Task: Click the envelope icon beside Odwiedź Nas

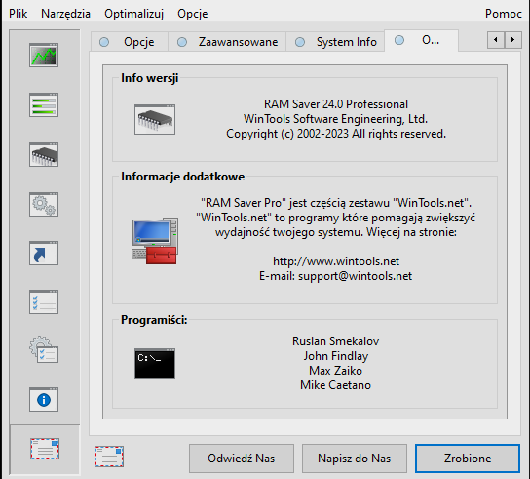Action: click(x=109, y=457)
